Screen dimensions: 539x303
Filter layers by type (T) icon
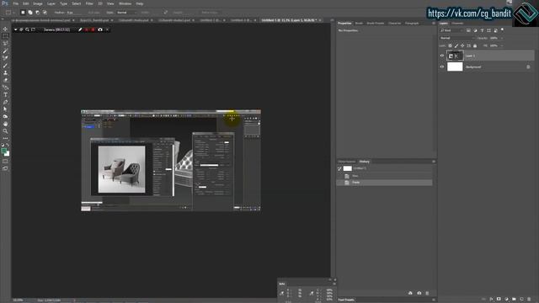tap(482, 30)
